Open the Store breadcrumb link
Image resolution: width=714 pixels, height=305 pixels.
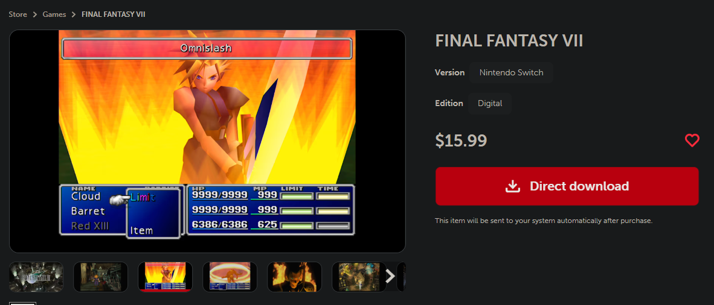(18, 14)
